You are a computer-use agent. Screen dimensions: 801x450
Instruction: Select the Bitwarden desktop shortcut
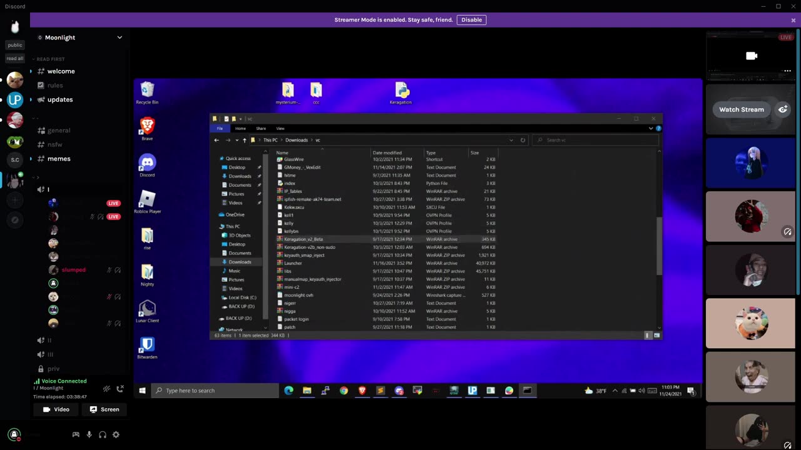click(147, 348)
